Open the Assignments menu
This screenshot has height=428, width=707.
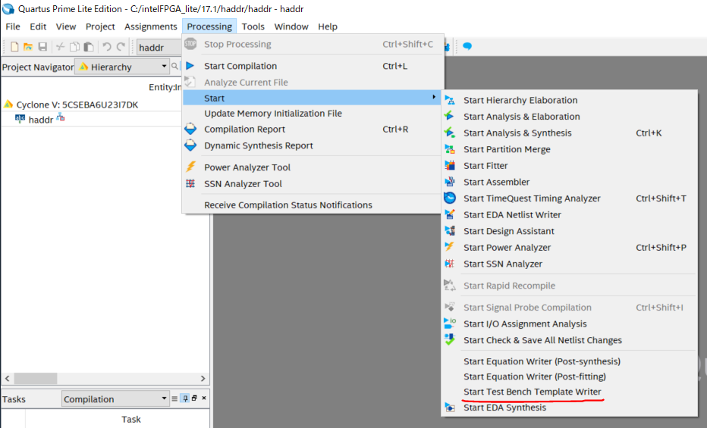coord(151,27)
